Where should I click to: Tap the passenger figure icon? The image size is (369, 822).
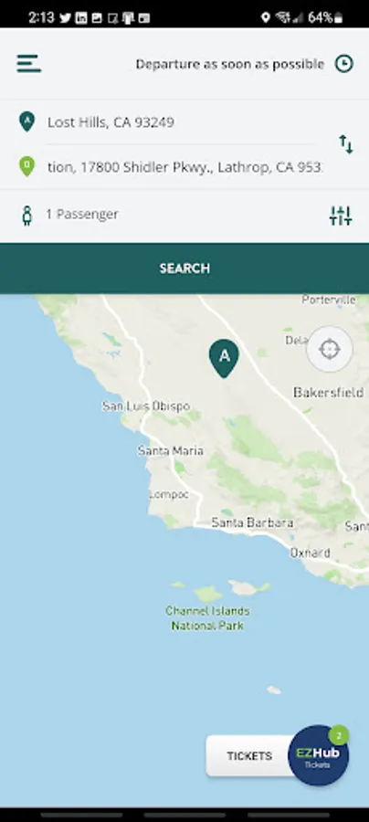pyautogui.click(x=27, y=216)
